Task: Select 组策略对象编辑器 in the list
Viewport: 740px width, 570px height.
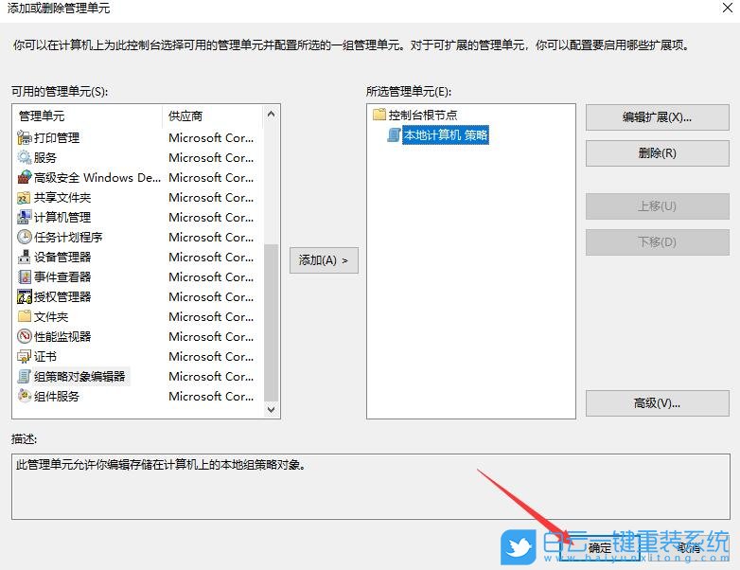Action: tap(79, 377)
